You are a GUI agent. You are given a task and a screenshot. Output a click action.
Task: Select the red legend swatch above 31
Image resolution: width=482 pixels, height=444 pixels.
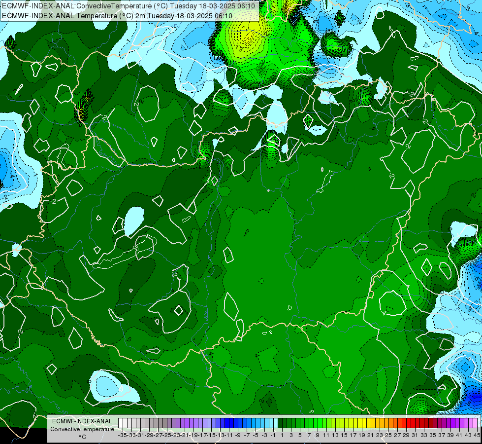(413, 423)
